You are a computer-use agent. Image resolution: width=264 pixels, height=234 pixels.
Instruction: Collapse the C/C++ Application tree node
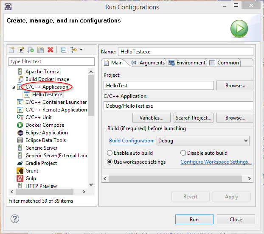[x=14, y=87]
